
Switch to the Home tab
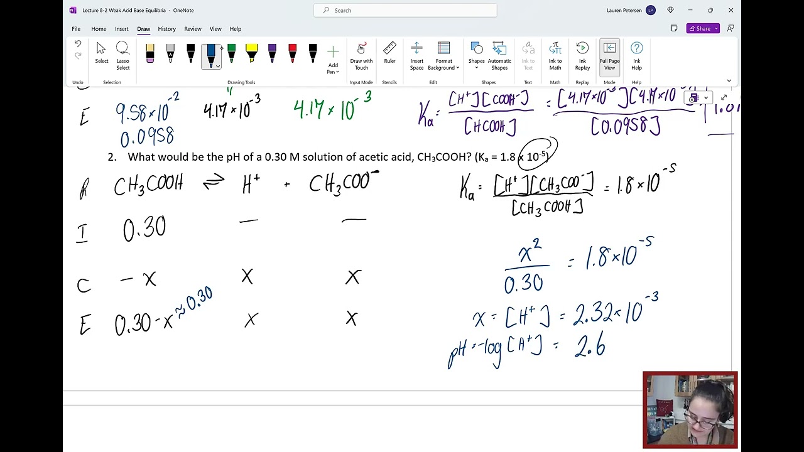tap(99, 29)
